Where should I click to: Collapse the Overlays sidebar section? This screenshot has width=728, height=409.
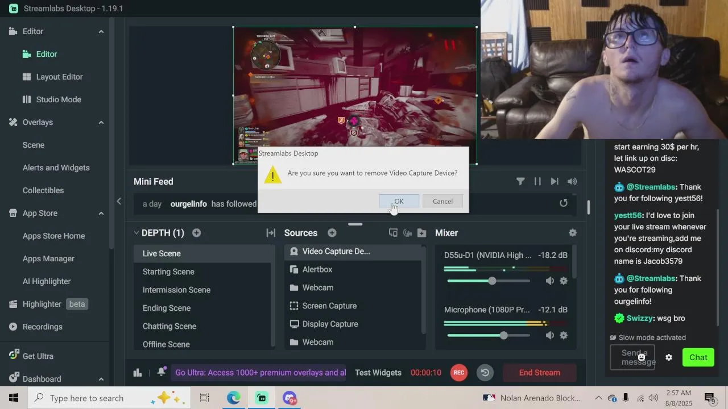pyautogui.click(x=101, y=122)
